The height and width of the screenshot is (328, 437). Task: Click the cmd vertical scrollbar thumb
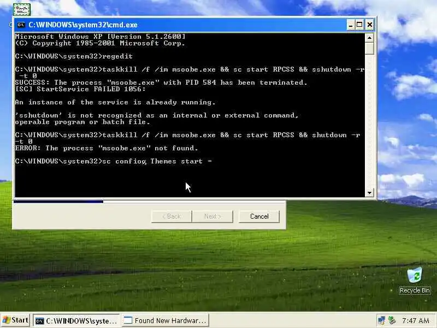pyautogui.click(x=369, y=49)
